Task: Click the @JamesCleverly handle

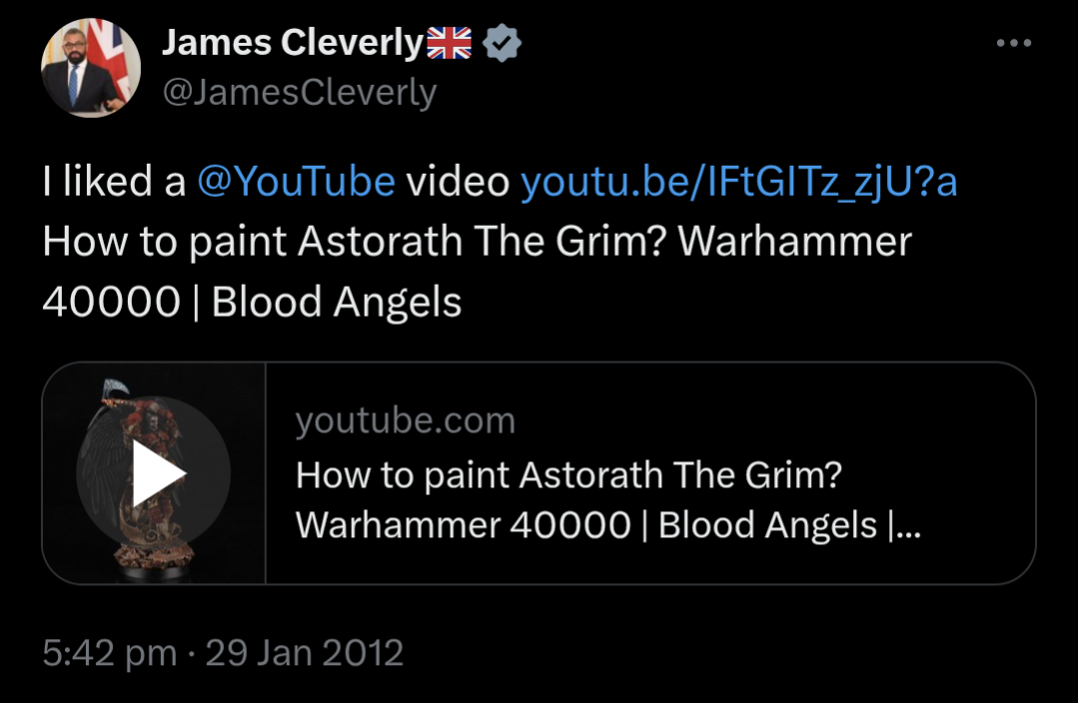Action: click(x=300, y=92)
